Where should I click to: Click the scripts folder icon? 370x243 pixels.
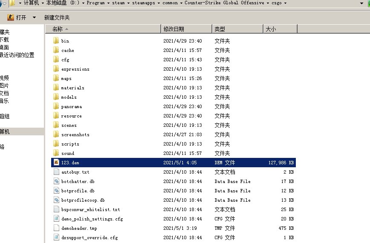[56, 144]
